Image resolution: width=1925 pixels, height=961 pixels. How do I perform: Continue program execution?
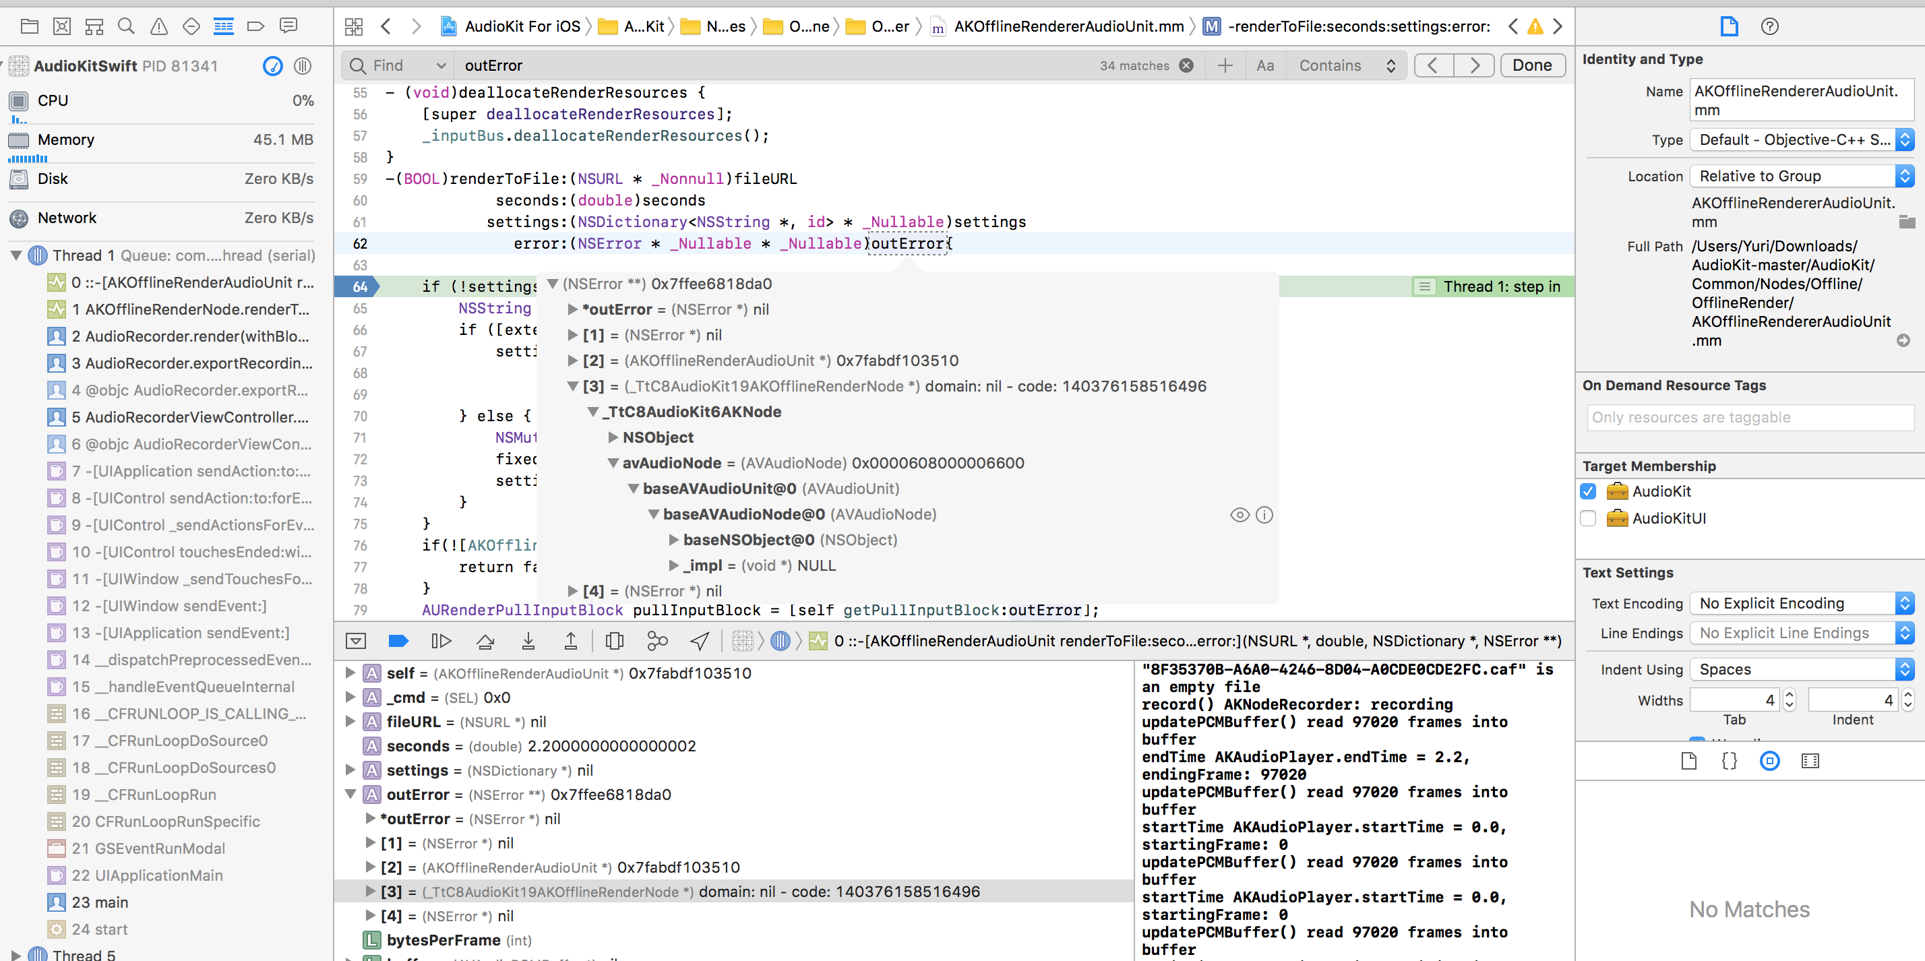tap(441, 640)
